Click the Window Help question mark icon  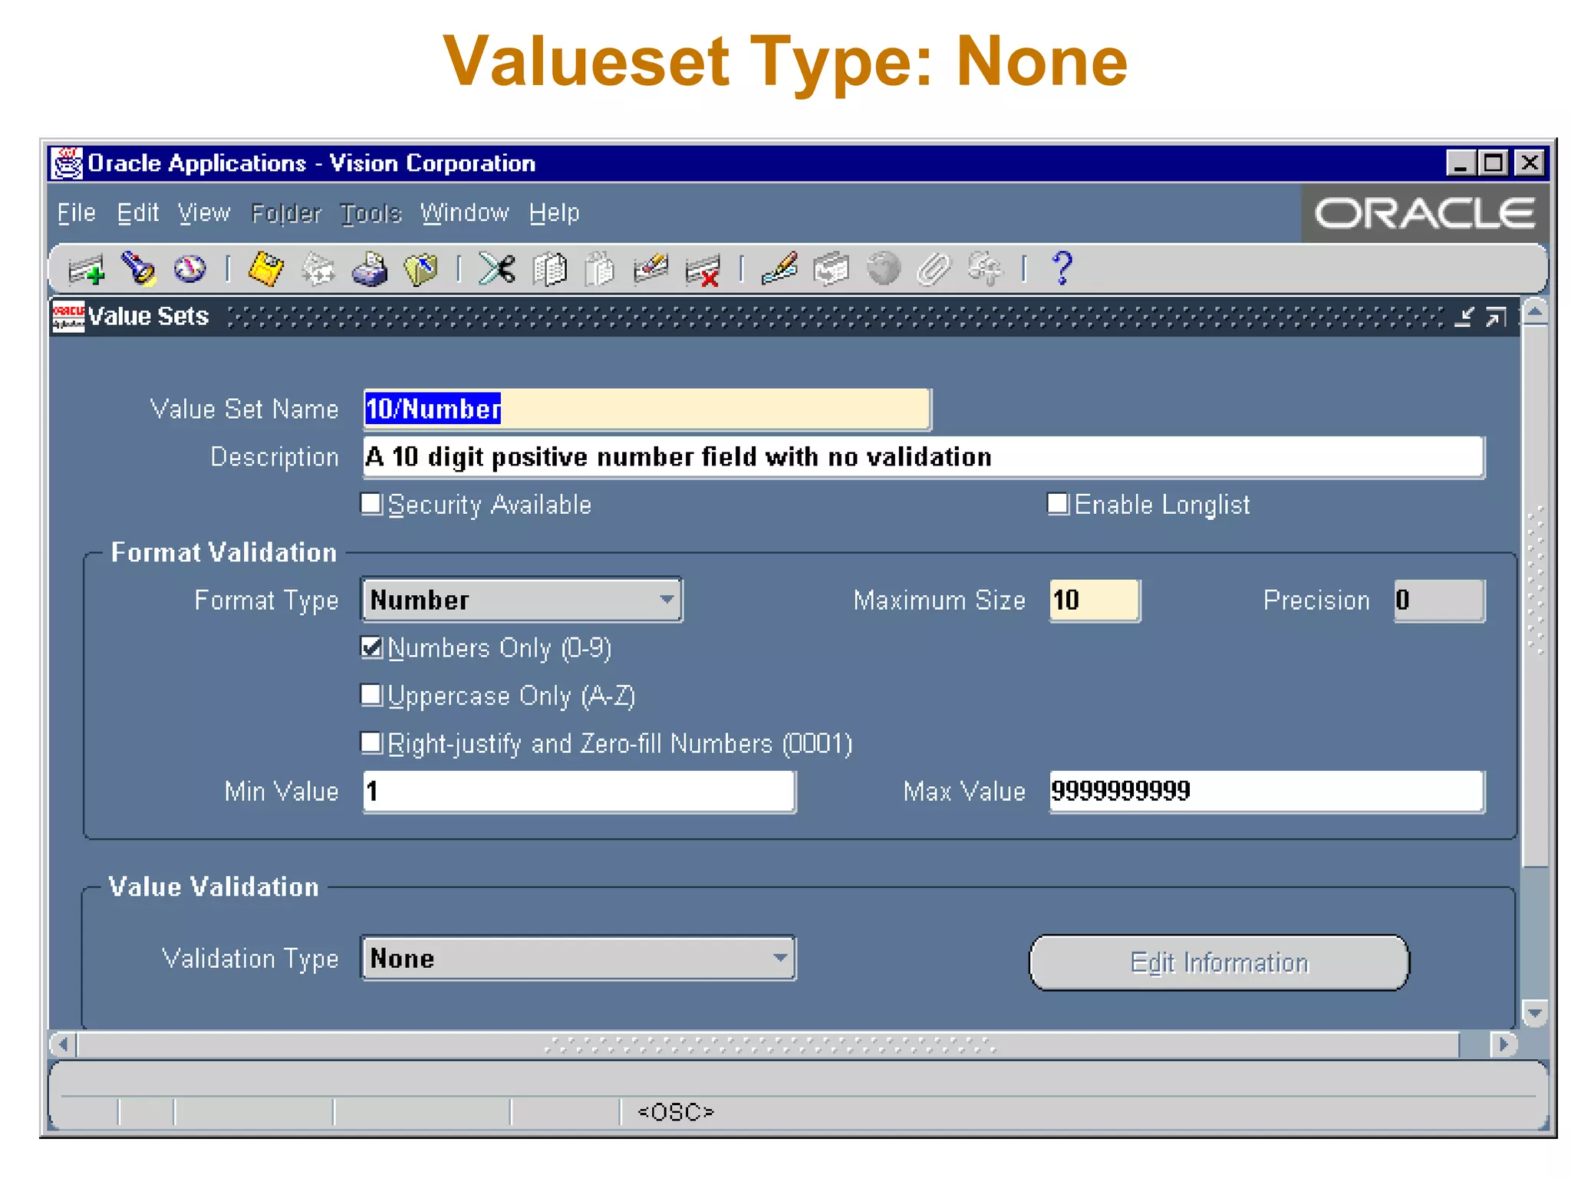[x=1062, y=269]
